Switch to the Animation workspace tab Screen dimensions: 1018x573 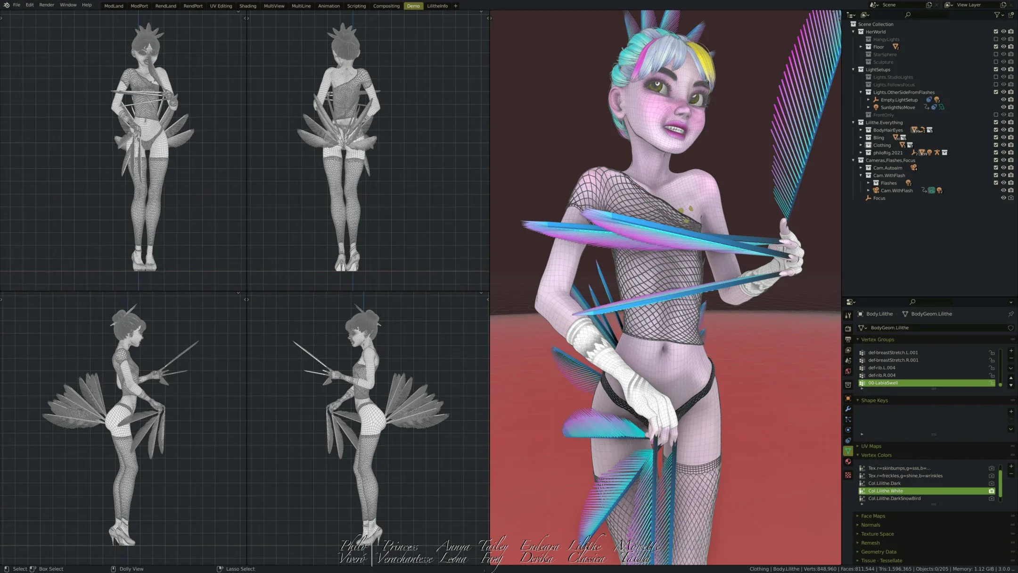coord(329,6)
